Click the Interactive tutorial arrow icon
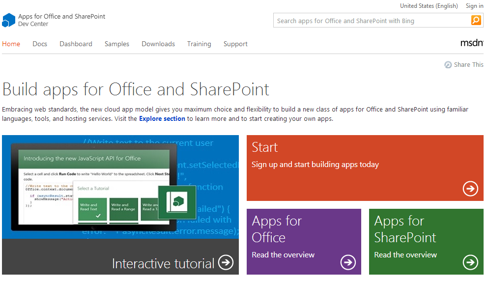The image size is (488, 281). (x=226, y=262)
